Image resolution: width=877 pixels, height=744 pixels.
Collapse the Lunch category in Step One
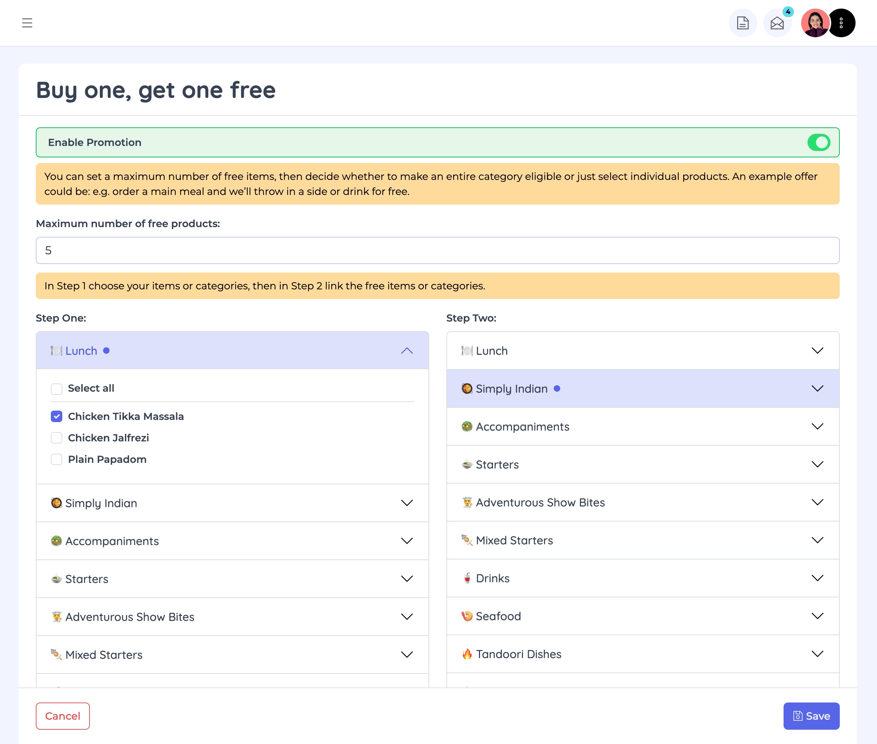tap(406, 351)
